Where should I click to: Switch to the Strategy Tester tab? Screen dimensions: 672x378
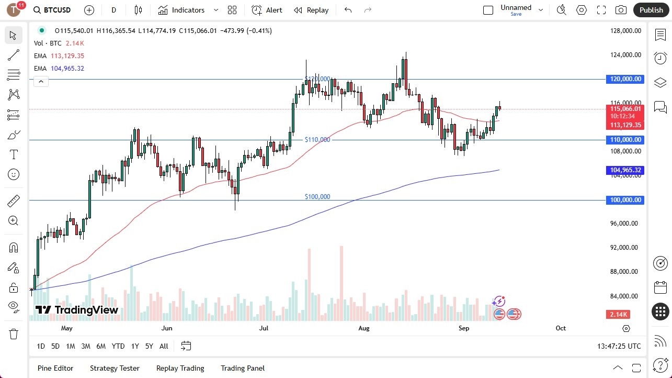tap(115, 368)
